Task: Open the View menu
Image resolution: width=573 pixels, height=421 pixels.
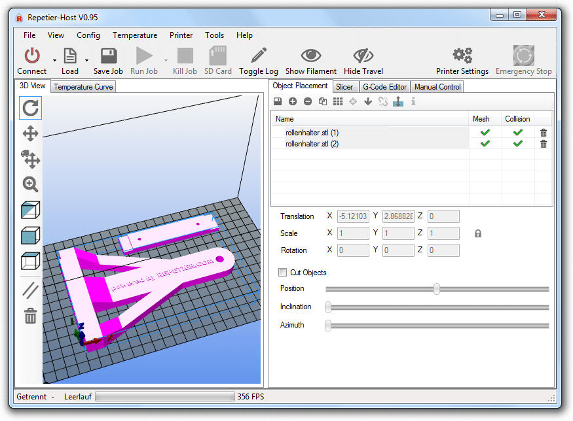Action: (56, 35)
